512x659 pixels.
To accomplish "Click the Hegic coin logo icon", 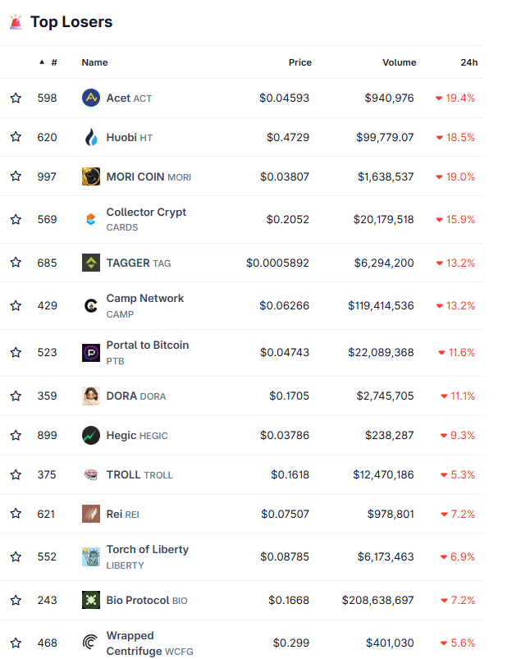I will 91,435.
